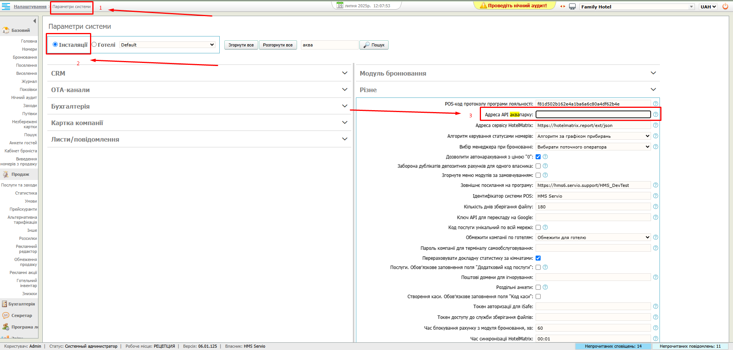Screen dimensions: 733x350
Task: Click the warning icon for night audit
Action: tap(483, 6)
